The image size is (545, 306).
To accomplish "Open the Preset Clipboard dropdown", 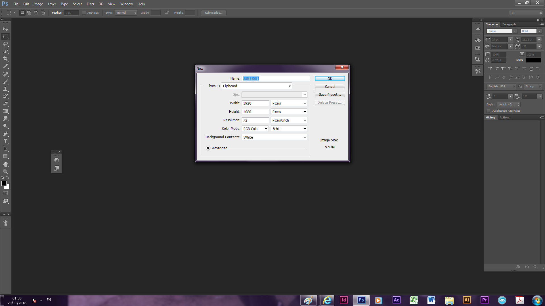I will [x=256, y=86].
